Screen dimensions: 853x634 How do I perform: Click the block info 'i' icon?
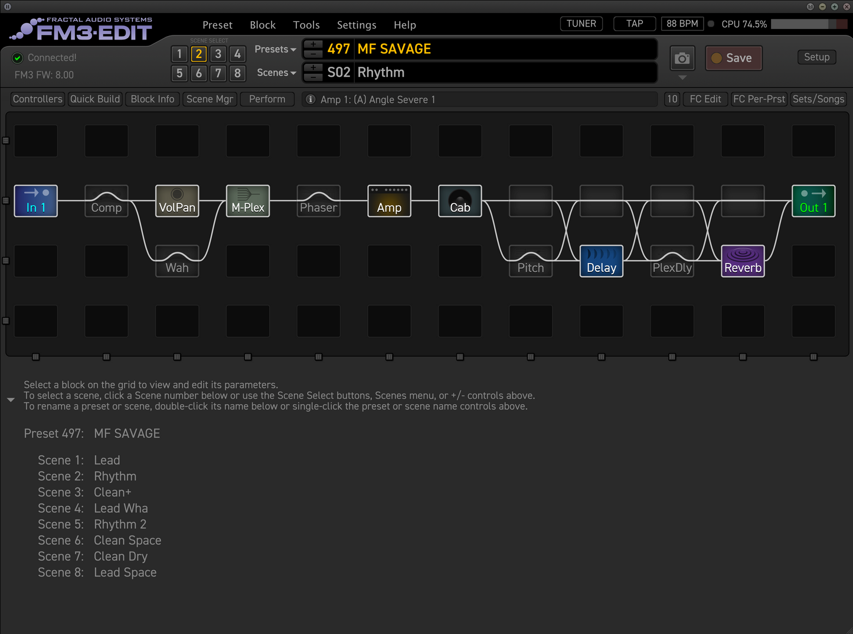(311, 99)
